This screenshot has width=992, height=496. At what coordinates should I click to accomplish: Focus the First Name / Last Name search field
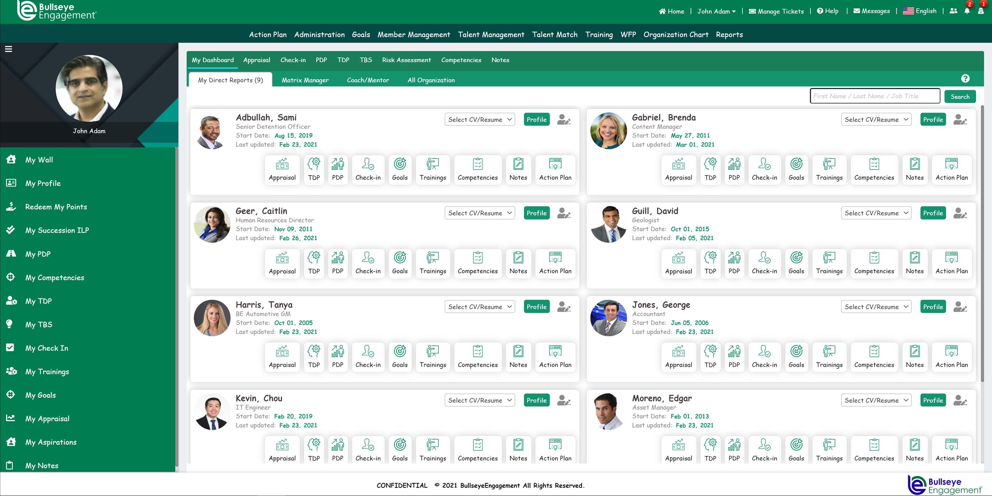pyautogui.click(x=874, y=96)
